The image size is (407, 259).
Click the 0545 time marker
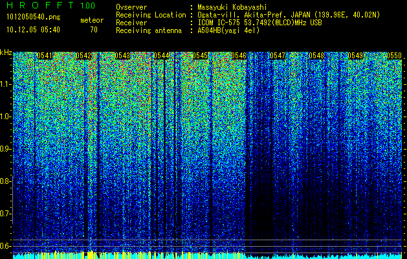200,56
